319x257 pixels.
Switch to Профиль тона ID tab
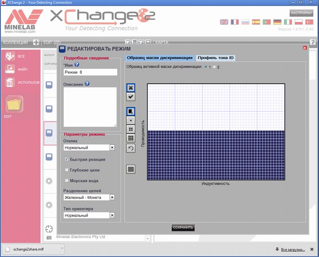pyautogui.click(x=216, y=58)
